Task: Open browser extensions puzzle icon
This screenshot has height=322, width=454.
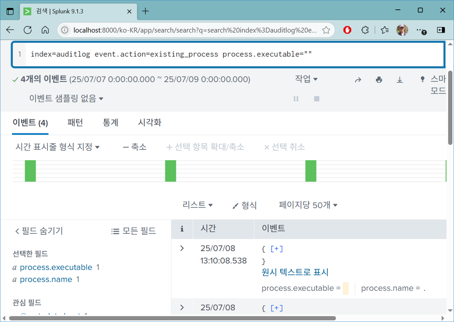Action: 365,30
